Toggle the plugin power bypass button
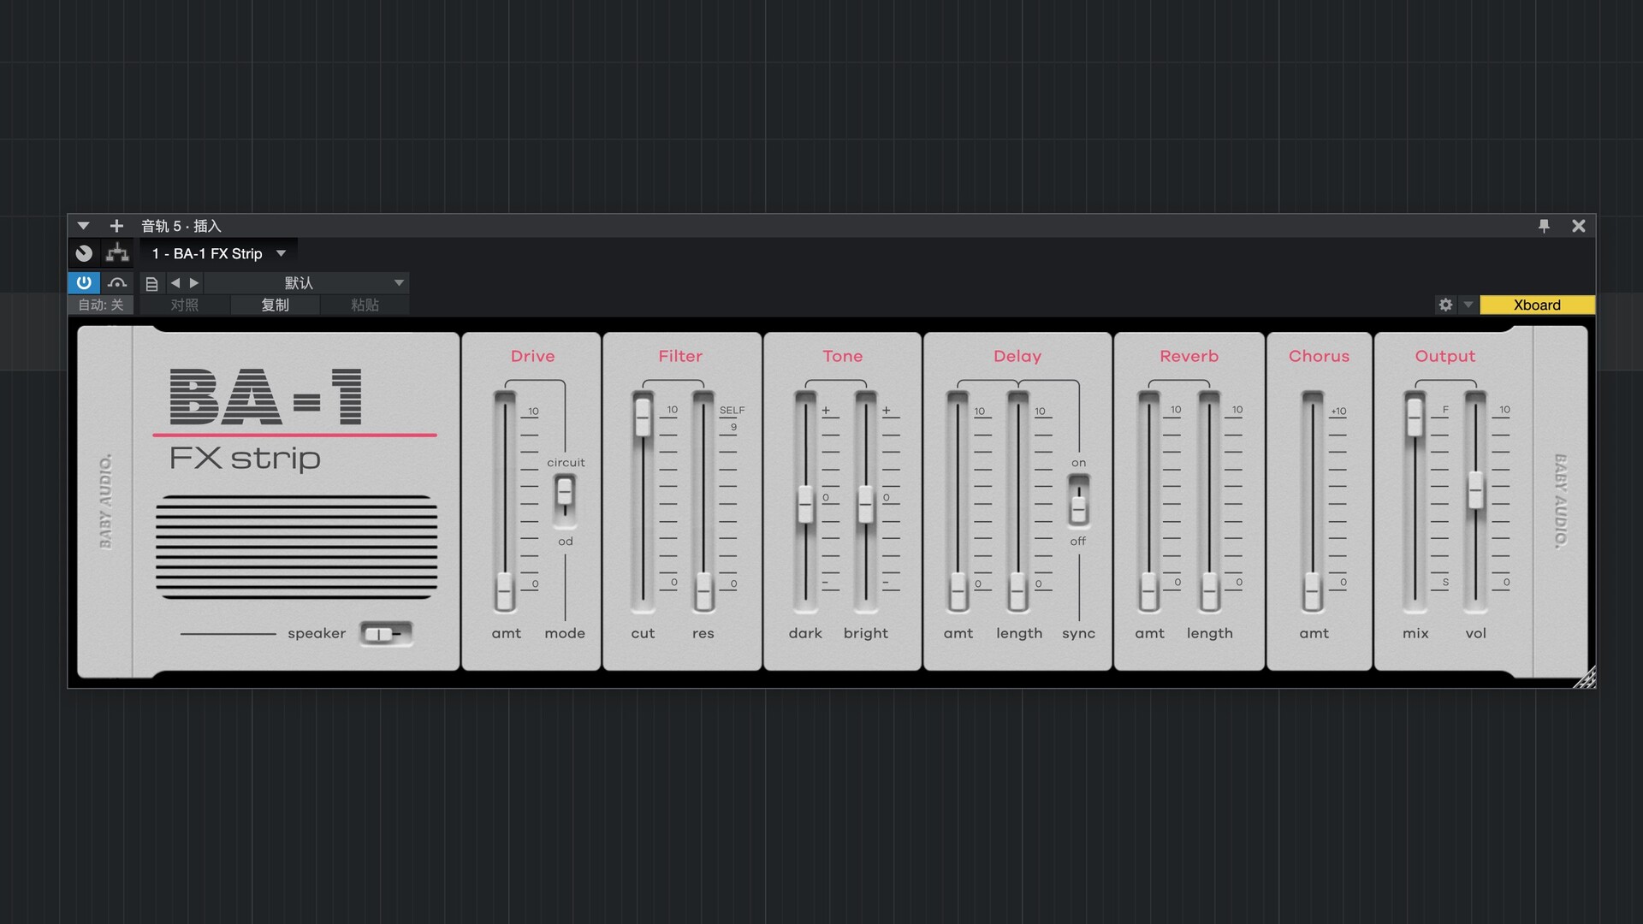The image size is (1643, 924). pyautogui.click(x=84, y=282)
